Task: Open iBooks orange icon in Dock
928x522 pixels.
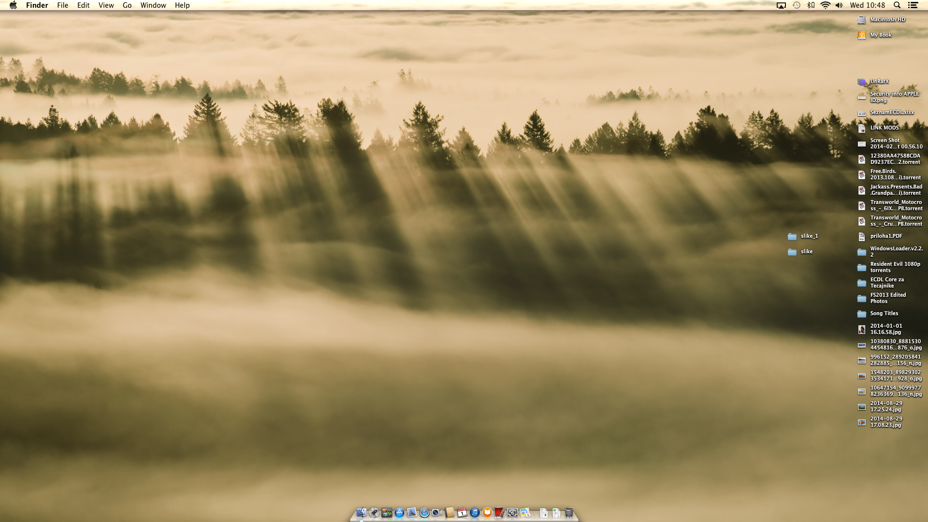Action: 487,513
